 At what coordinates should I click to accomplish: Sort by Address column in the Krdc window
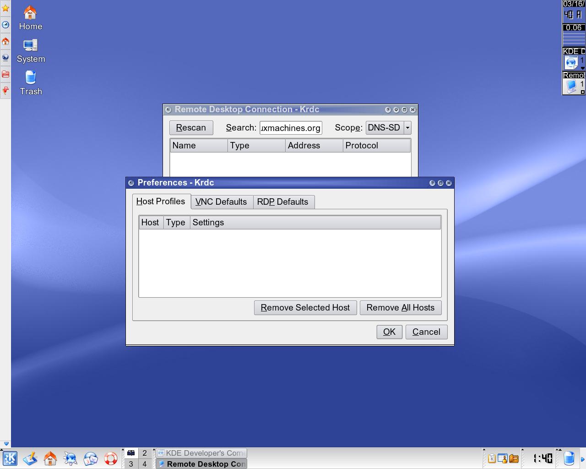point(314,146)
